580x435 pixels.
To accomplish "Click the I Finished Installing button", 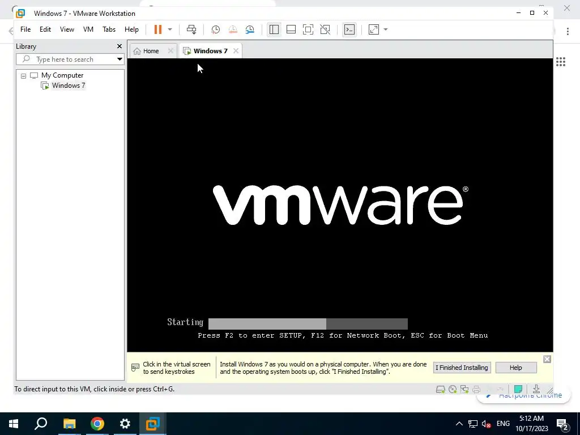I will pyautogui.click(x=462, y=367).
